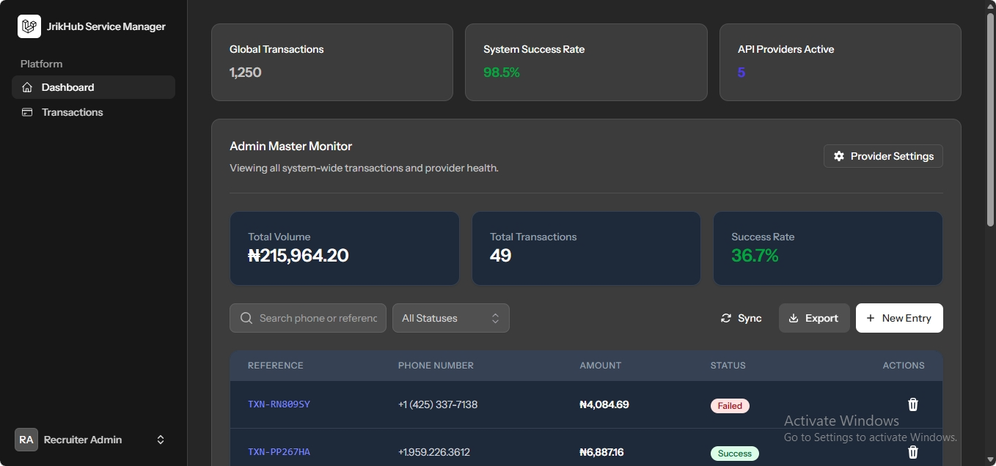
Task: Click the Failed status badge
Action: point(730,405)
